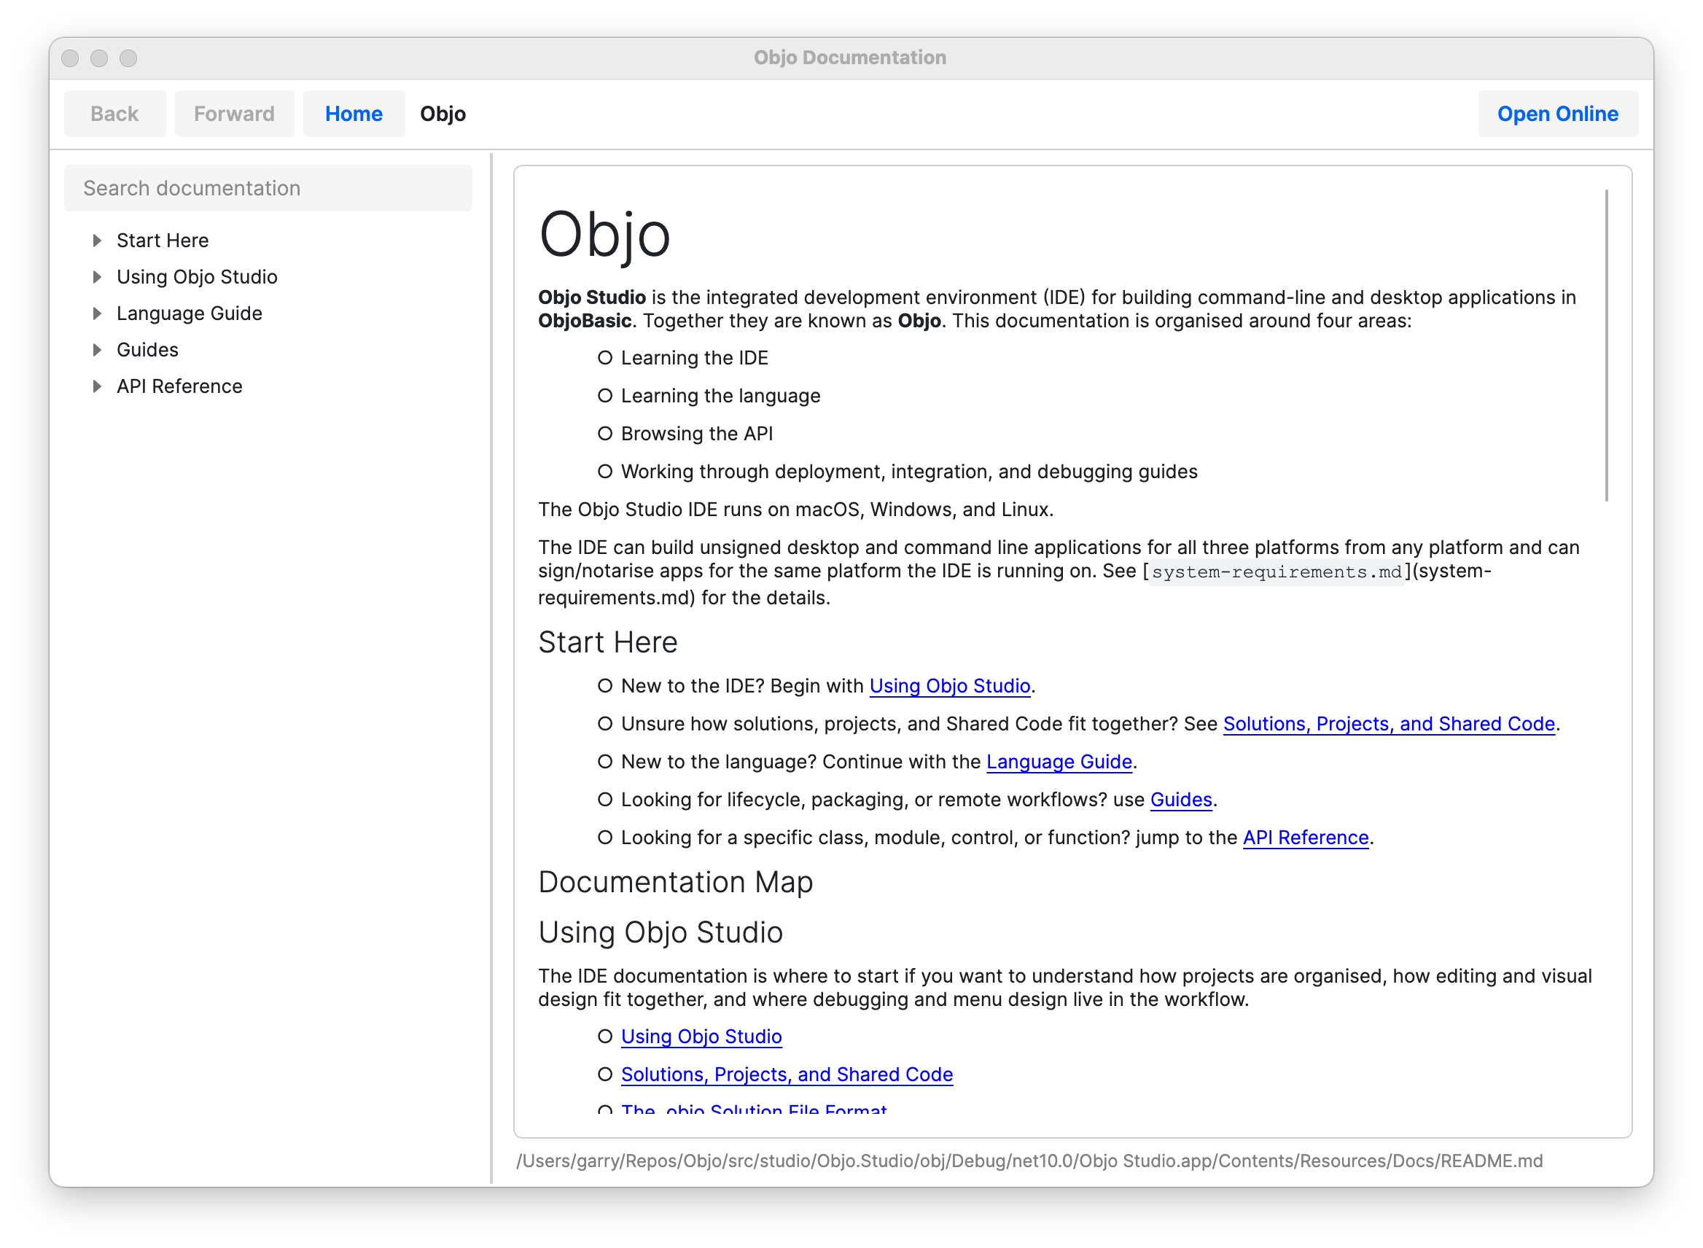Click the Objo breadcrumb title
Screen dimensions: 1703x1248
(x=443, y=113)
